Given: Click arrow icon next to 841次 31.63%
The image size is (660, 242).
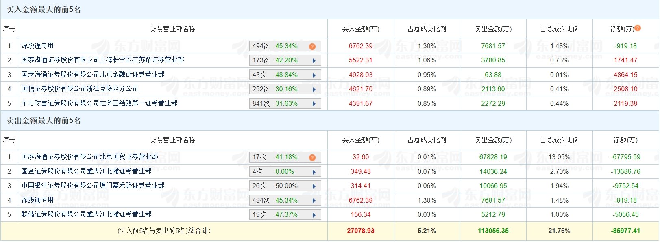Looking at the screenshot, I should tap(314, 104).
